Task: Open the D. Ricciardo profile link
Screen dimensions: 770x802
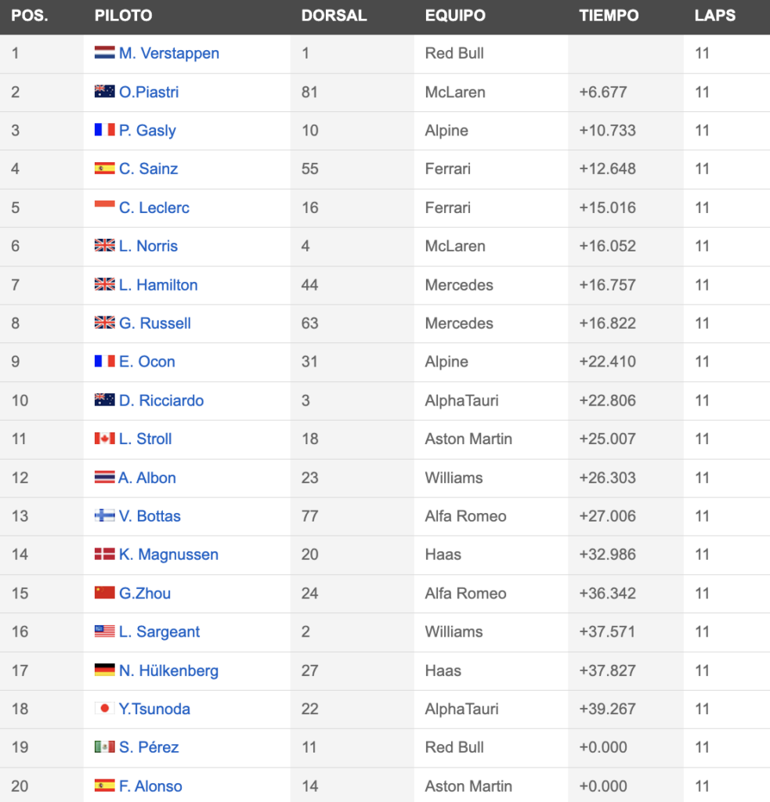Action: [x=161, y=400]
